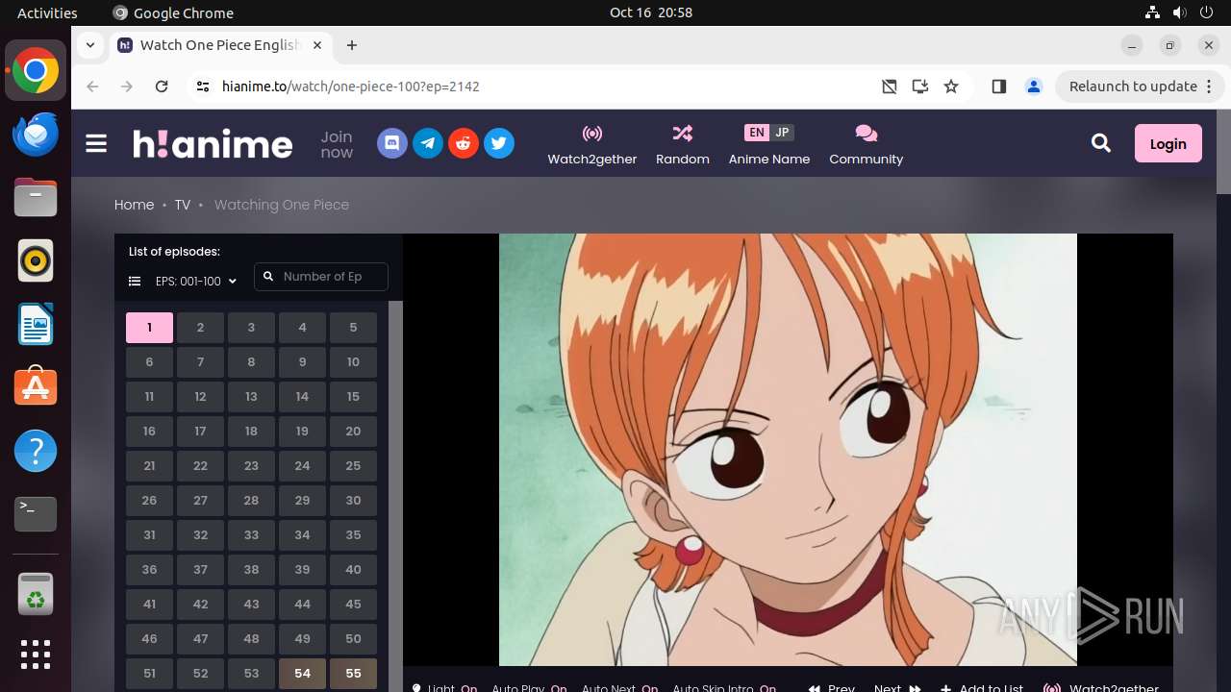Open clock and calendar Oct 16 20:58
This screenshot has height=692, width=1231.
tap(651, 12)
